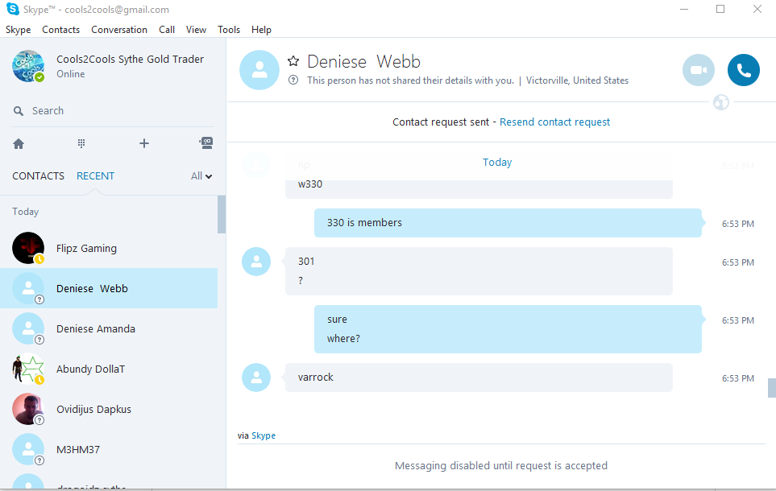Viewport: 776px width, 491px height.
Task: Click the Skype logo in title bar
Action: pos(12,9)
